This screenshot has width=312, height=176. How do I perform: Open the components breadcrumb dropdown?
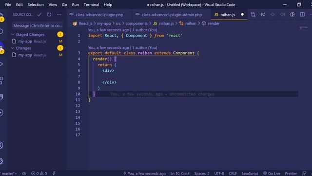pyautogui.click(x=136, y=23)
